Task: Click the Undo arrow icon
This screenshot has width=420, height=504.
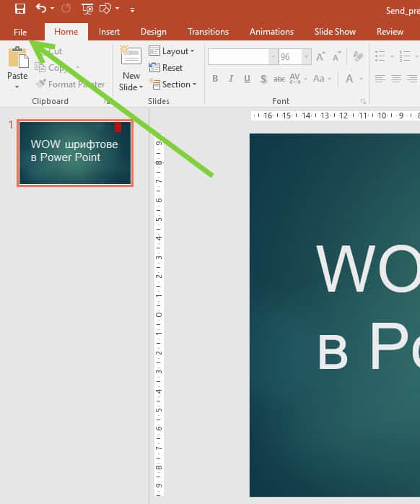Action: [x=41, y=8]
